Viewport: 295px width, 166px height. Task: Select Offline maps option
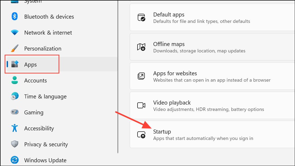point(199,47)
